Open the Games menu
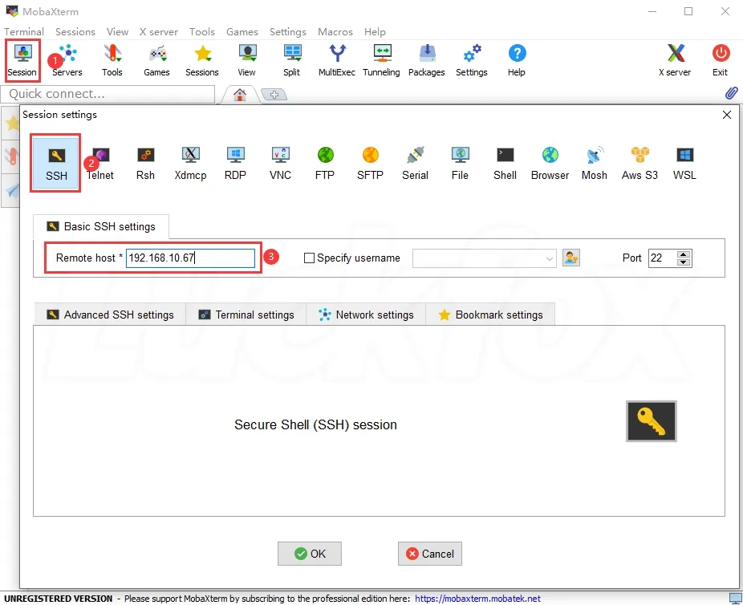743x605 pixels. pyautogui.click(x=242, y=32)
